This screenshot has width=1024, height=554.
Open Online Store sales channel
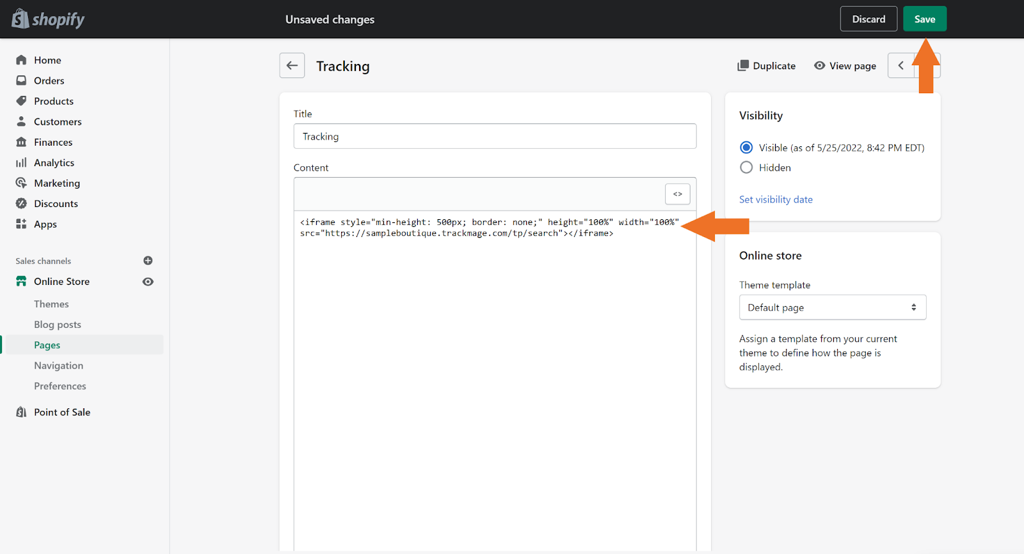point(61,281)
